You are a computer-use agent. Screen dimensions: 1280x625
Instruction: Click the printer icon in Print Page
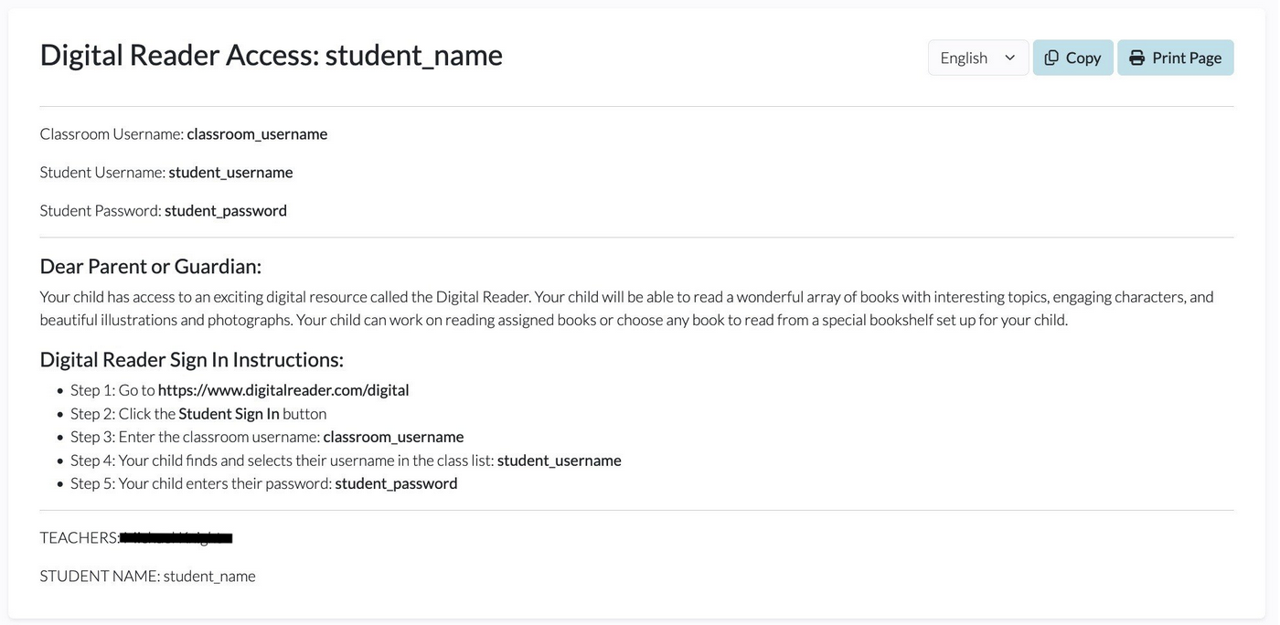coord(1136,58)
